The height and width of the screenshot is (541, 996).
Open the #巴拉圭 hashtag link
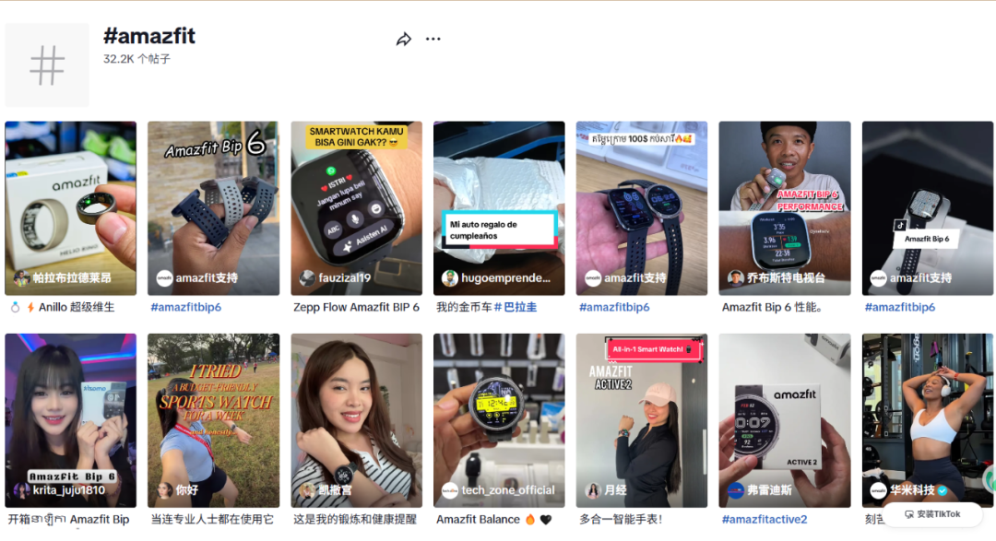click(516, 307)
